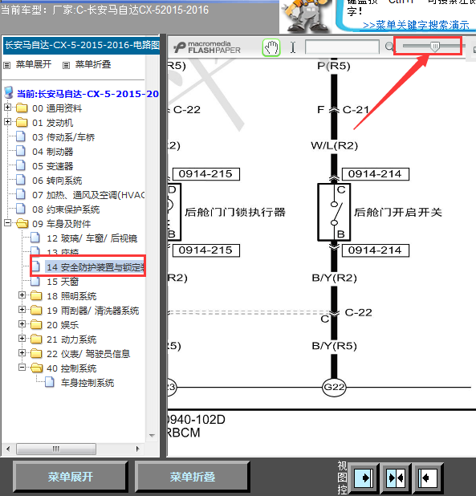Click the 00 通用资料 folder icon

click(x=22, y=108)
